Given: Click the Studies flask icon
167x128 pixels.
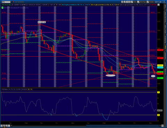Looking at the screenshot, I should [148, 2].
